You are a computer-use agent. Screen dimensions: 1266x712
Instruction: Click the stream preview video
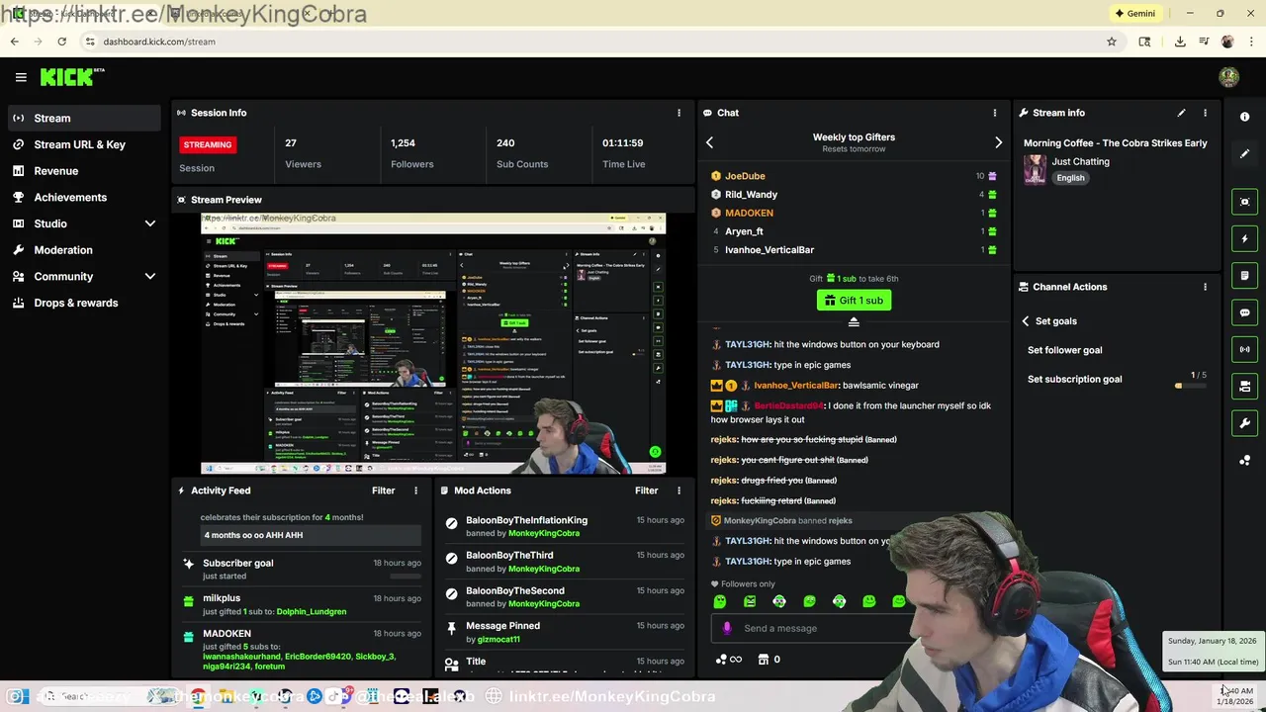pos(433,344)
